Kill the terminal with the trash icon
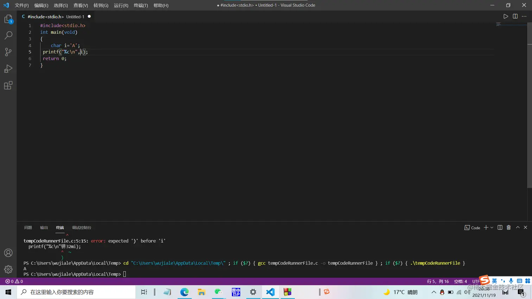Image resolution: width=532 pixels, height=299 pixels. [509, 228]
